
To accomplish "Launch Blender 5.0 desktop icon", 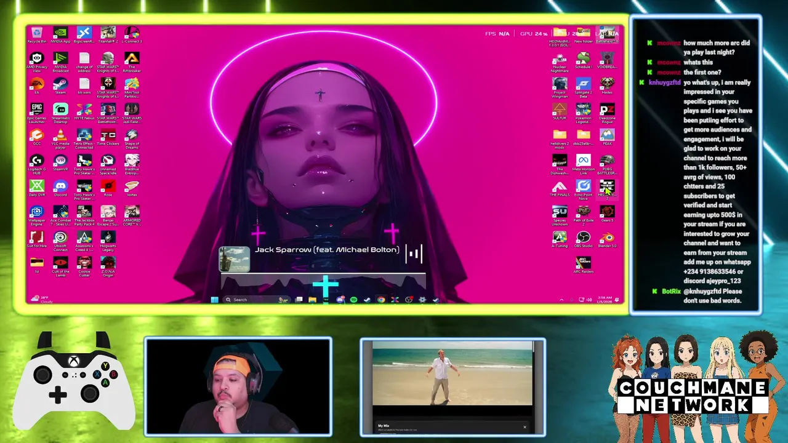I will 607,239.
